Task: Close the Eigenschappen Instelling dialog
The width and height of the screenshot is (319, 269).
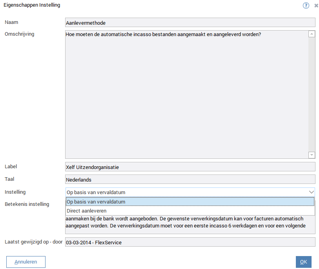Action: (316, 6)
